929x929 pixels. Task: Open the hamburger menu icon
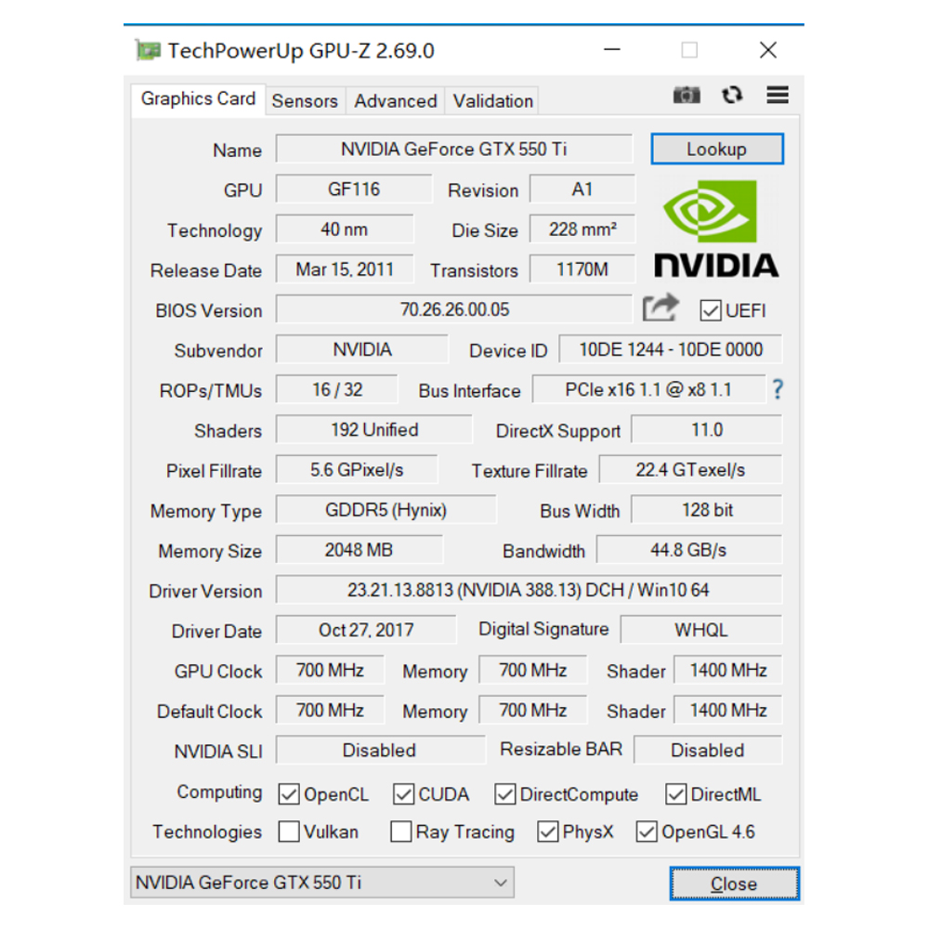[x=778, y=95]
